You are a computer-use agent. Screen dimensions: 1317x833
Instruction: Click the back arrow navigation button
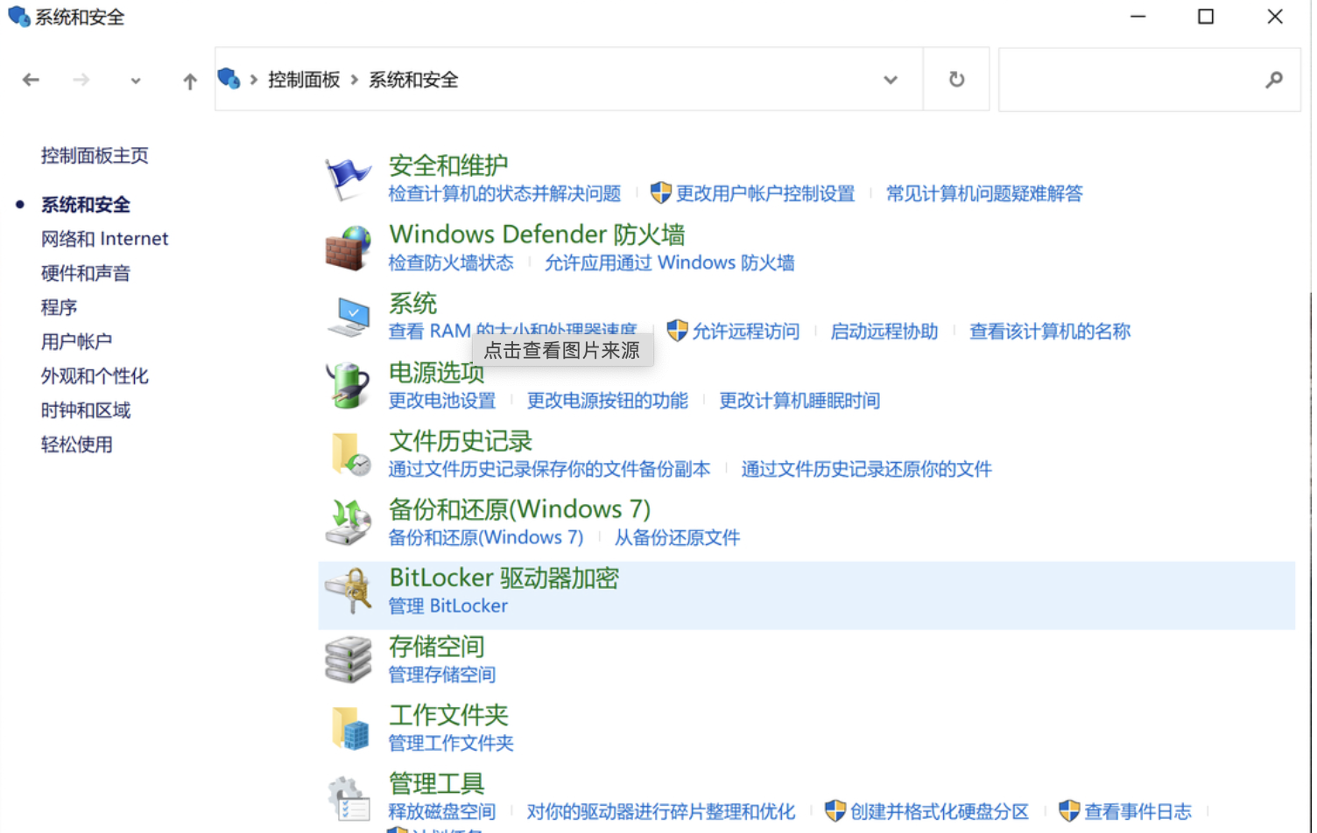click(x=31, y=80)
